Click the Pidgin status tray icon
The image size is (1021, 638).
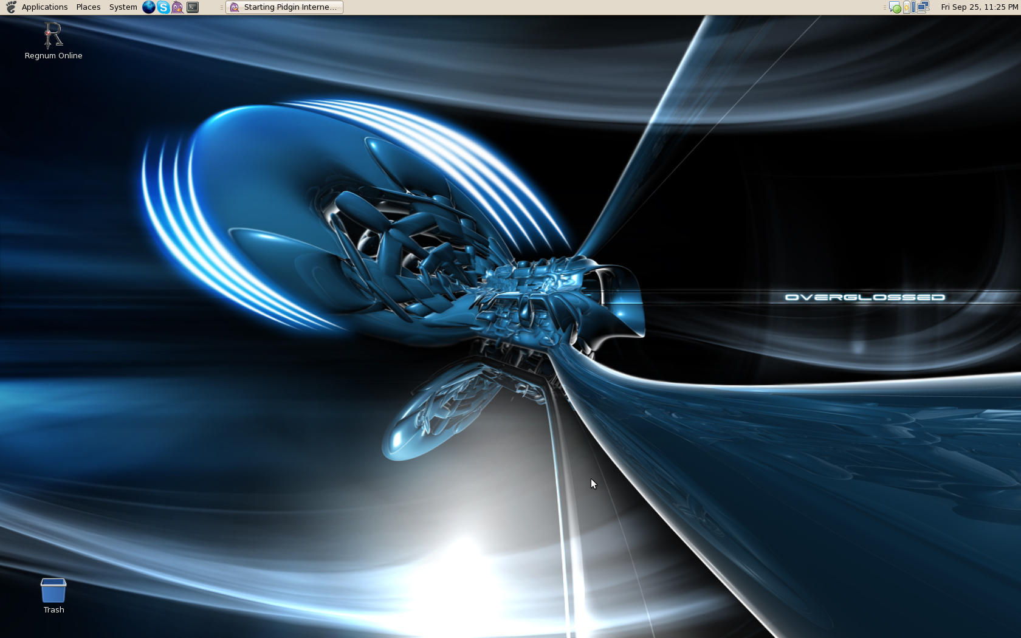pos(895,7)
